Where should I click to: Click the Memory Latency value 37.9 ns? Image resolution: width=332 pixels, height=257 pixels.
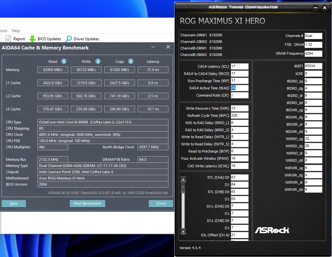[x=153, y=70]
